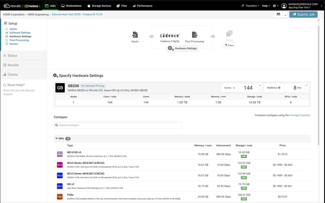Screen dimensions: 325x203
Task: Click the Performance bar chart icon
Action: 134,6
